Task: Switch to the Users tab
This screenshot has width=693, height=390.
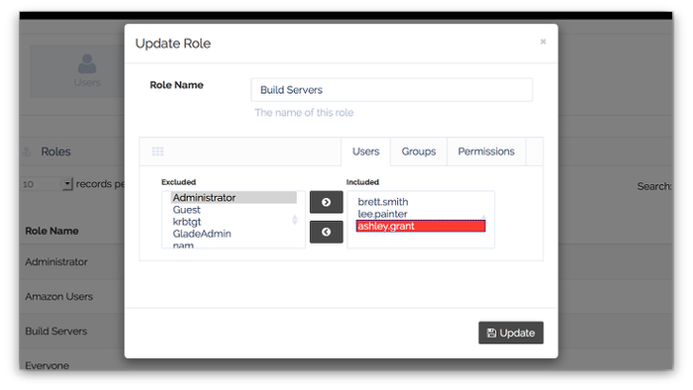Action: click(365, 151)
